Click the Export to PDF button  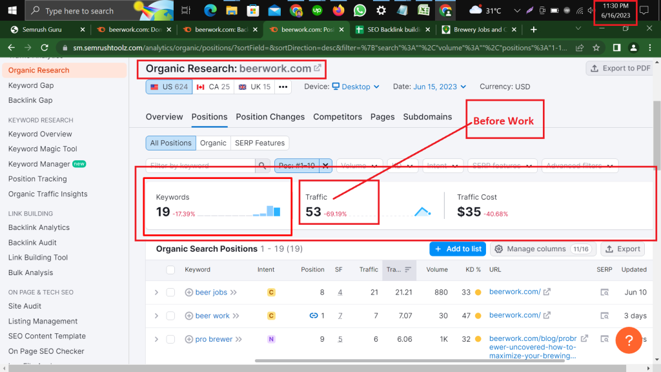point(620,68)
